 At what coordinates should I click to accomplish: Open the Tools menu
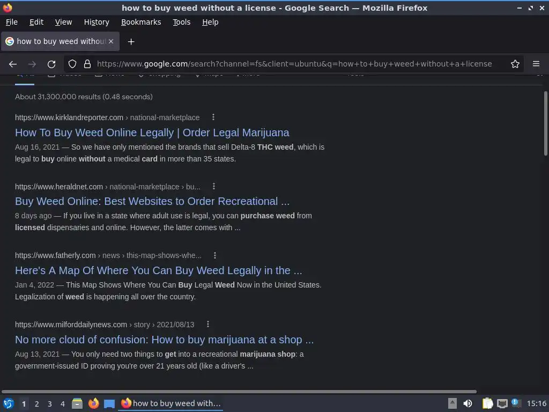click(x=181, y=22)
